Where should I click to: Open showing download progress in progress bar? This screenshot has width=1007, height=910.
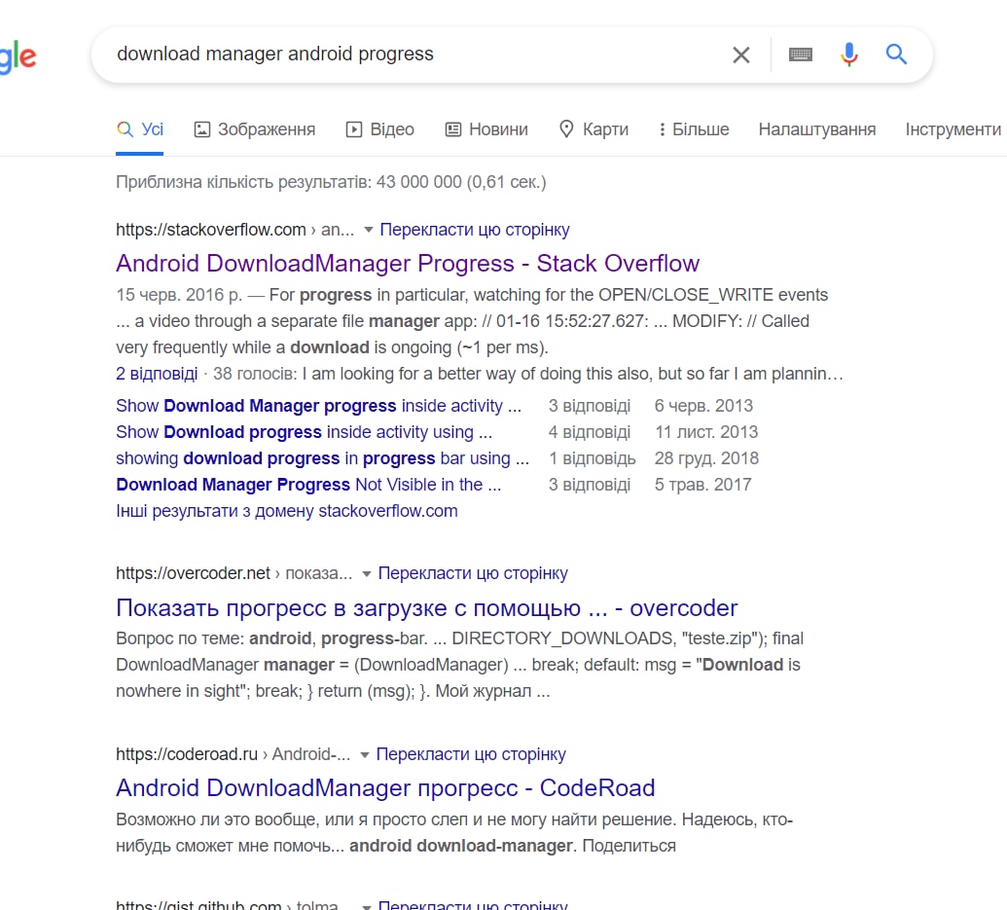click(322, 458)
